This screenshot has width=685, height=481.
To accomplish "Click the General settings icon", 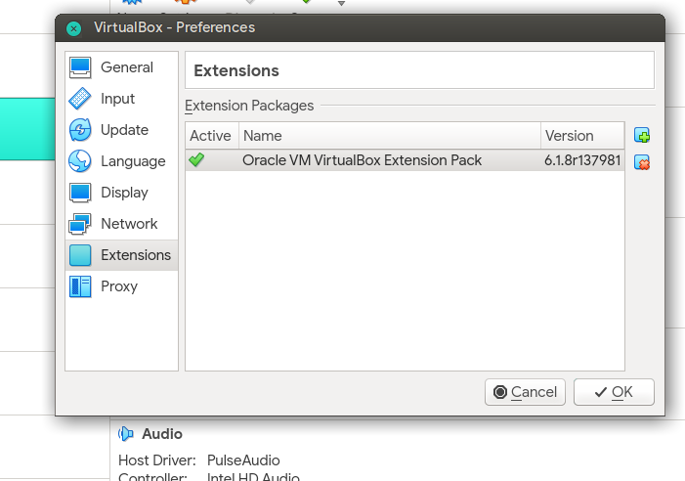I will point(81,67).
